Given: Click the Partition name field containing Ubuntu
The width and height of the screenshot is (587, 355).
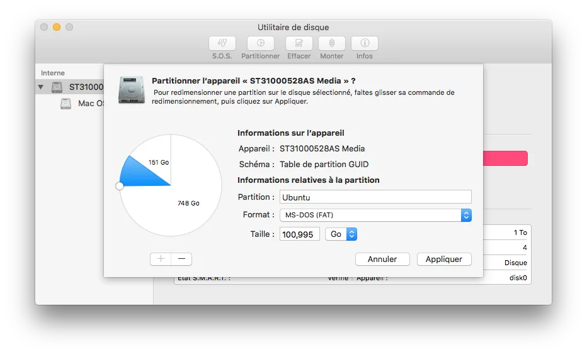Looking at the screenshot, I should pyautogui.click(x=375, y=197).
